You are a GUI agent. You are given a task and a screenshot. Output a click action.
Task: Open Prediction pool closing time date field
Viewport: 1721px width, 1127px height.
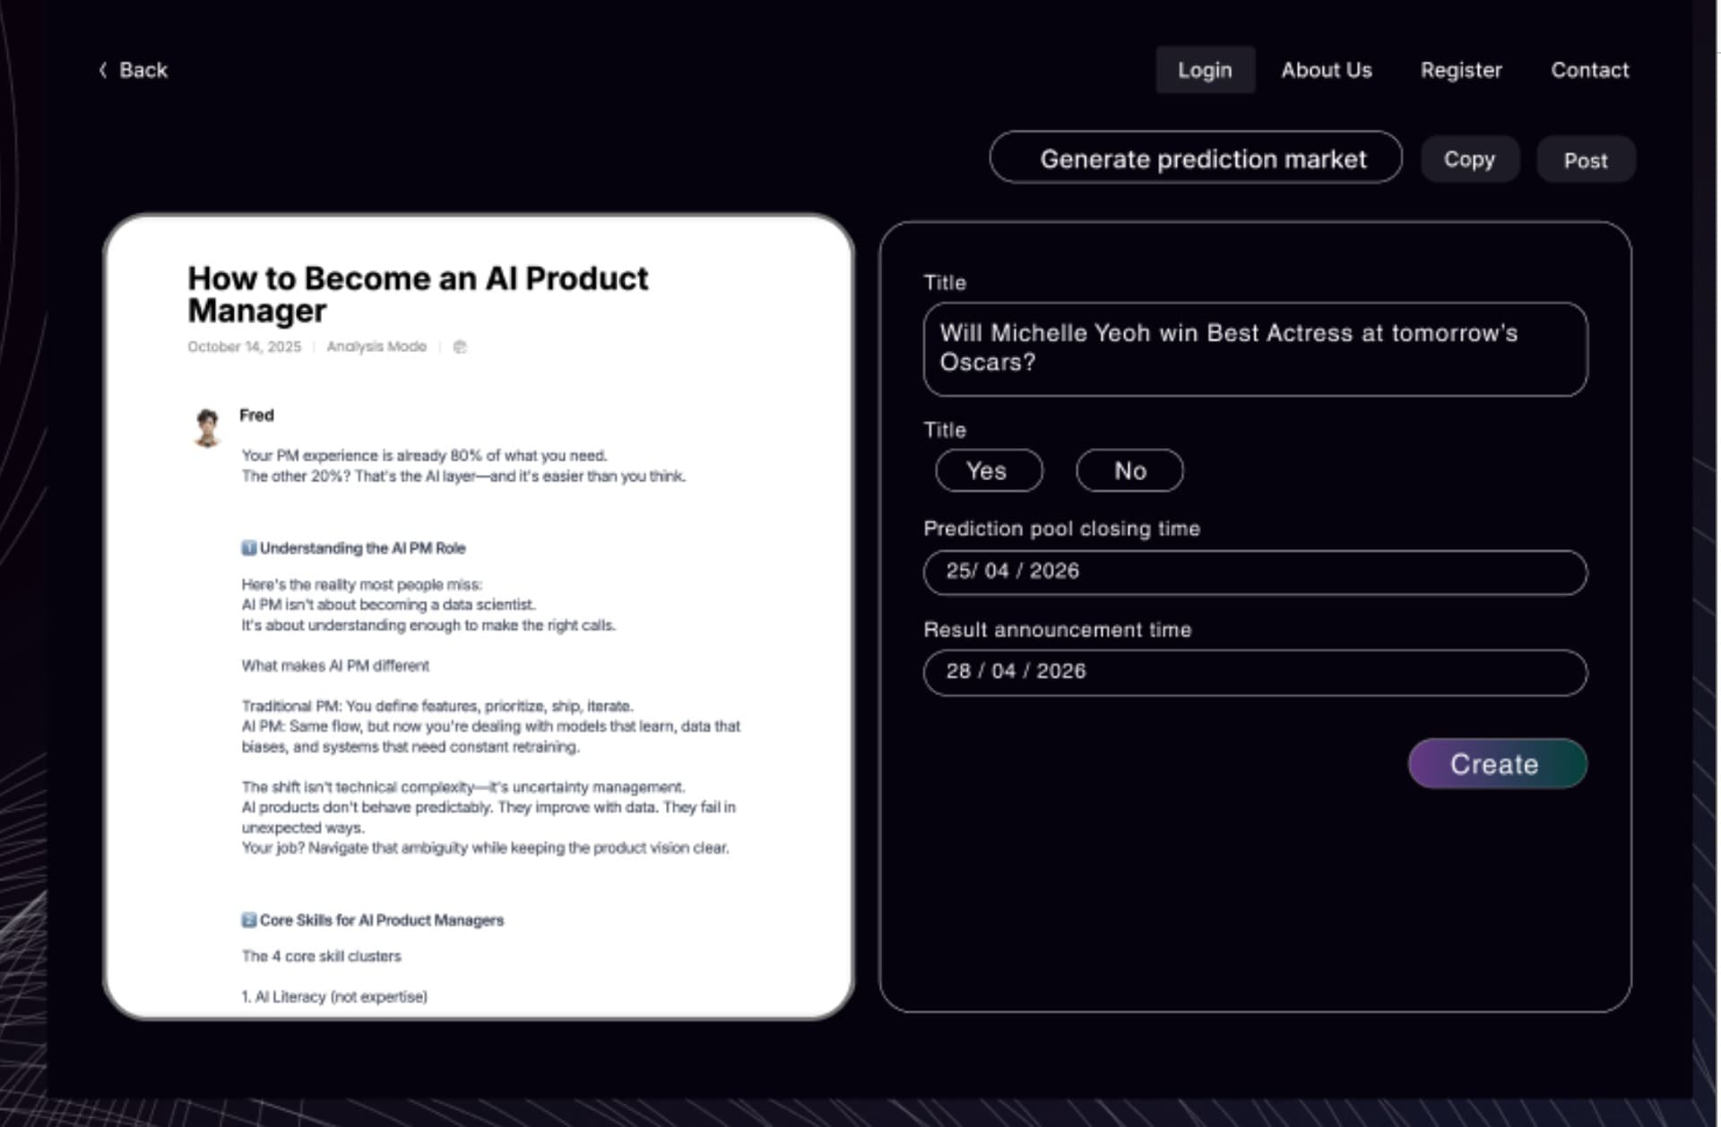1255,572
